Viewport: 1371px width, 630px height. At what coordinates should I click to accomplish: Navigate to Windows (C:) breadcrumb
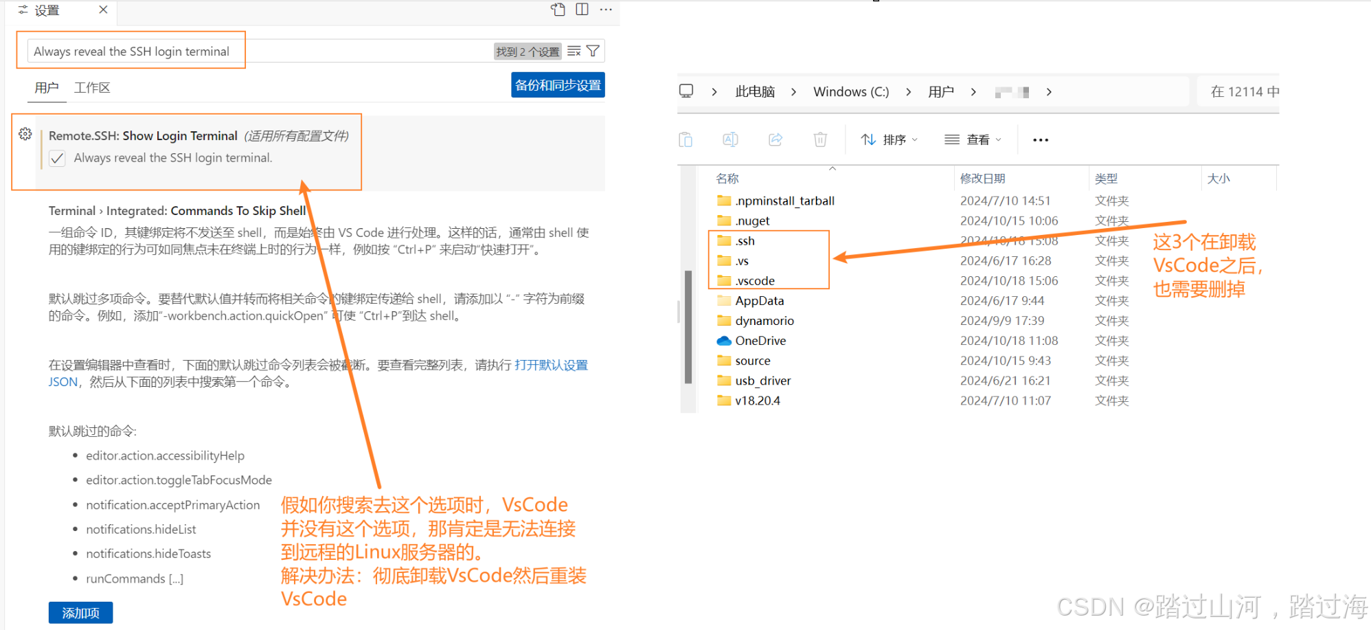pyautogui.click(x=851, y=92)
